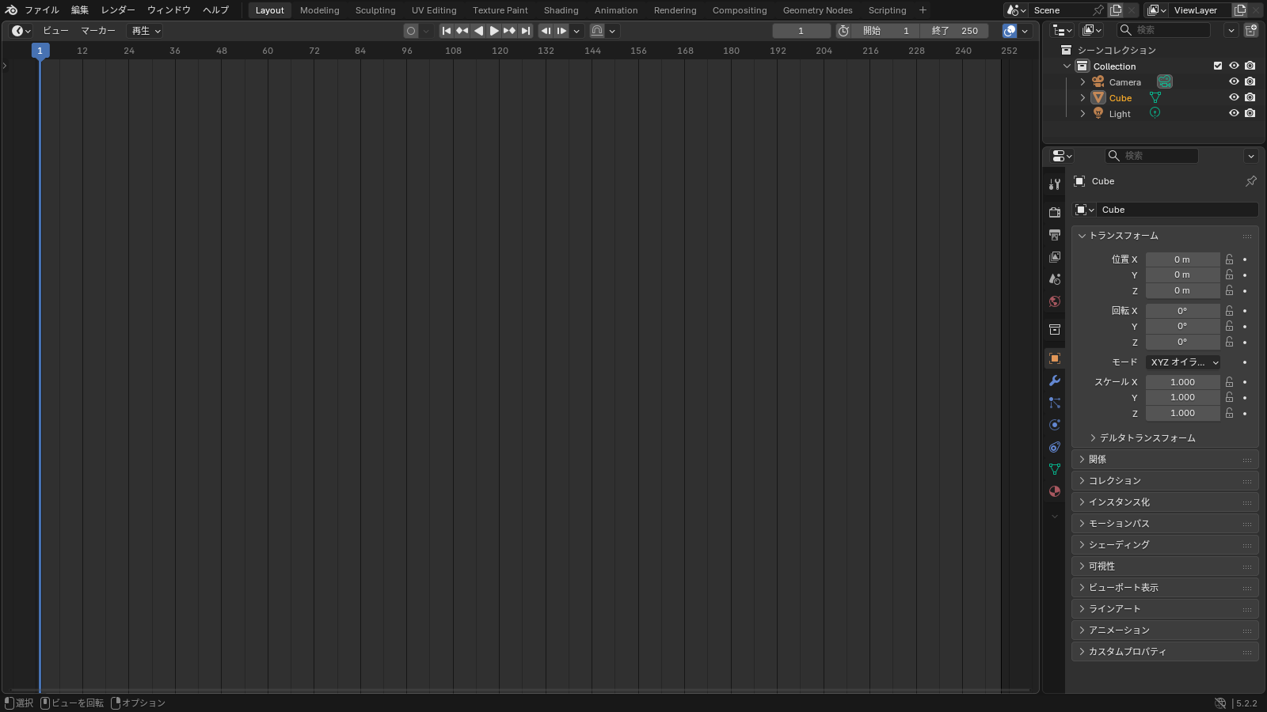
Task: Expand the 関係 panel
Action: (1165, 460)
